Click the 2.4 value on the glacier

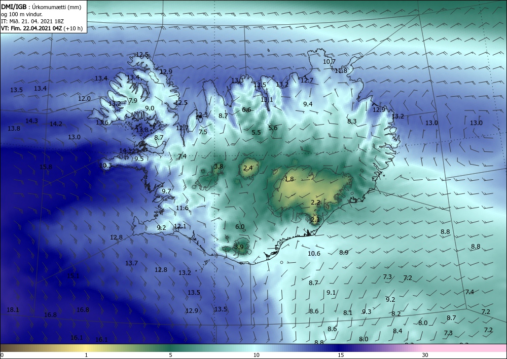tap(248, 168)
